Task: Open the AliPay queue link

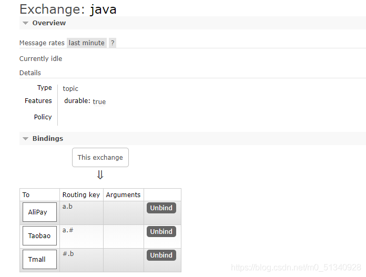Action: pos(39,212)
